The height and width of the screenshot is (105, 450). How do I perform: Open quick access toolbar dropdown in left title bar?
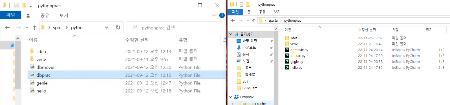coord(31,6)
